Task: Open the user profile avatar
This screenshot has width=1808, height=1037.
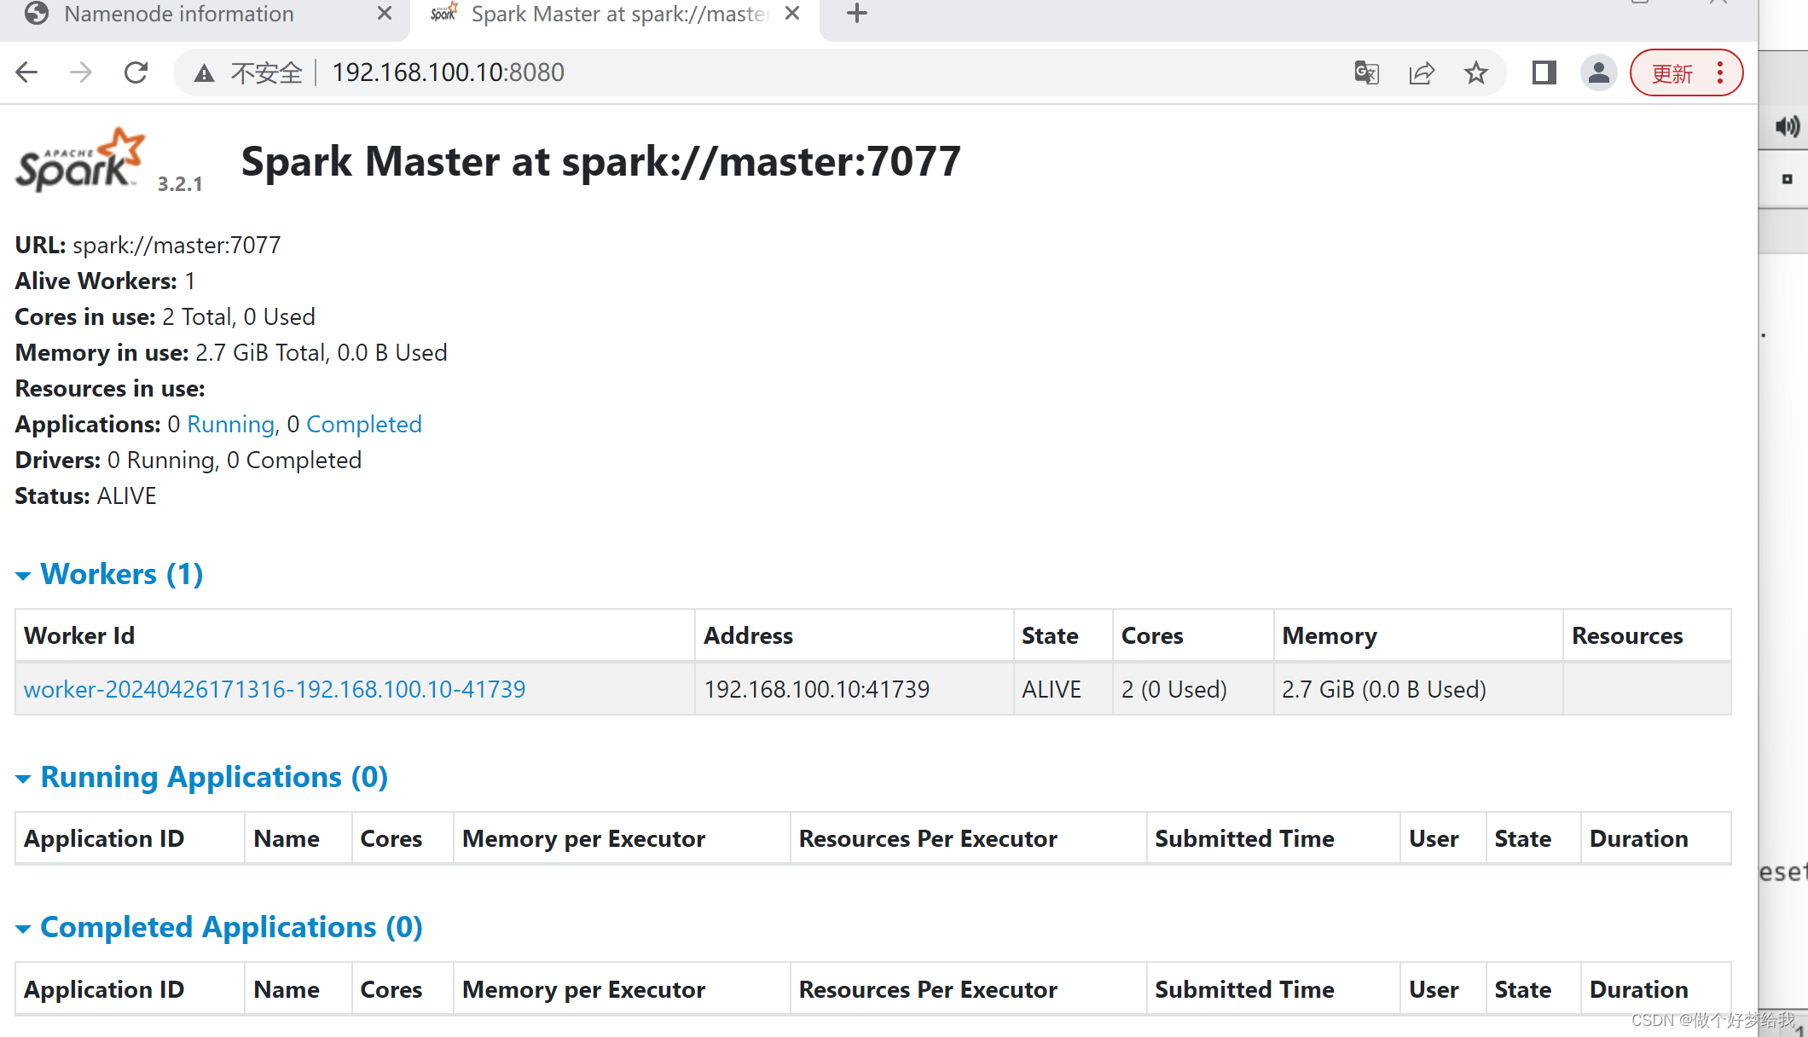Action: click(1598, 72)
